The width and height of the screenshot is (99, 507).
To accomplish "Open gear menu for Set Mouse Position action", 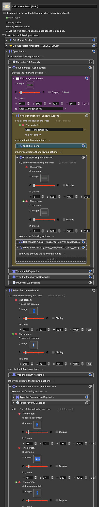I will tap(94, 40).
